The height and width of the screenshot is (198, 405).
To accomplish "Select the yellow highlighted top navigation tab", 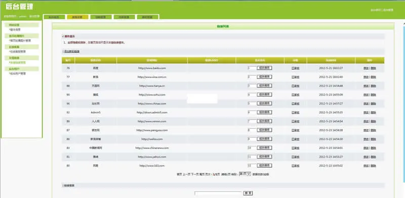I will pyautogui.click(x=77, y=17).
